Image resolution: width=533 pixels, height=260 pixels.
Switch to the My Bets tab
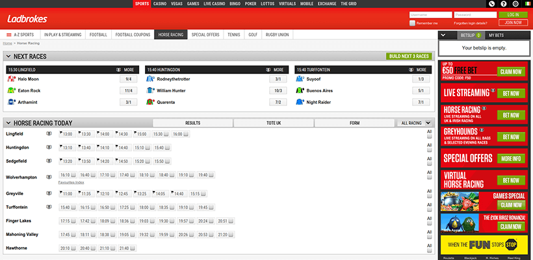click(x=497, y=34)
